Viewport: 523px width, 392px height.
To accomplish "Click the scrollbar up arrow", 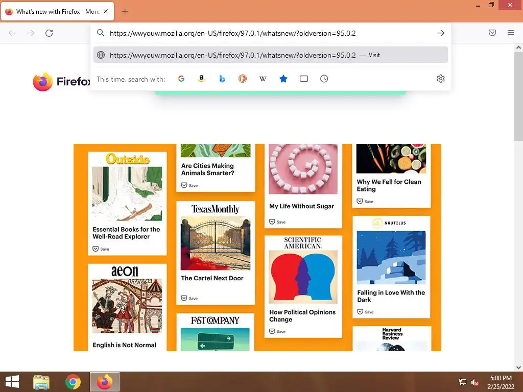I will pyautogui.click(x=518, y=47).
